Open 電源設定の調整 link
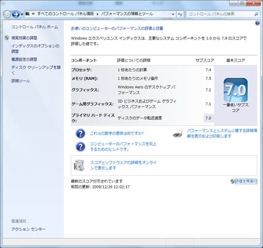 coord(24,60)
